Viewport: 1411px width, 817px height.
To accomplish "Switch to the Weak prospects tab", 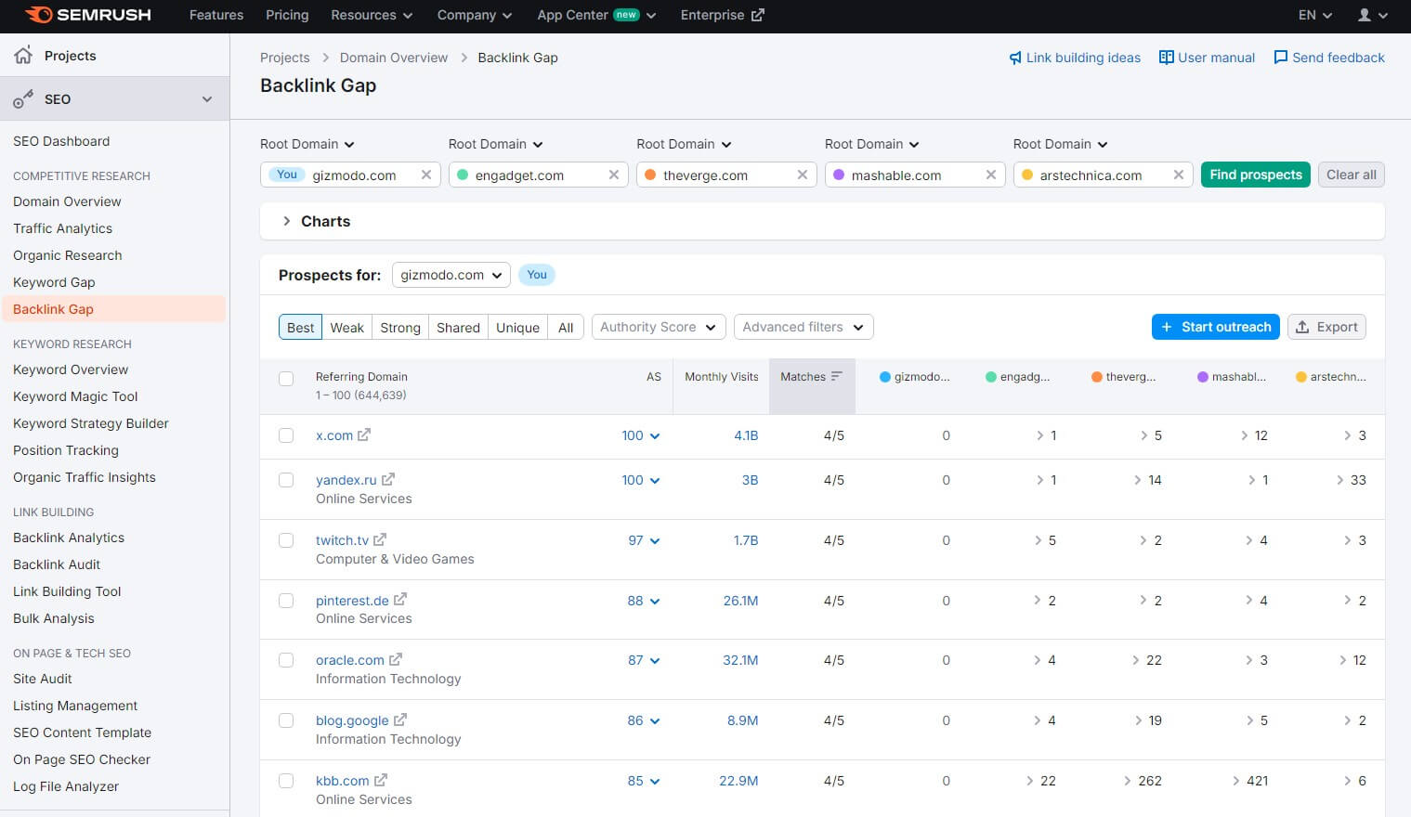I will (x=346, y=327).
